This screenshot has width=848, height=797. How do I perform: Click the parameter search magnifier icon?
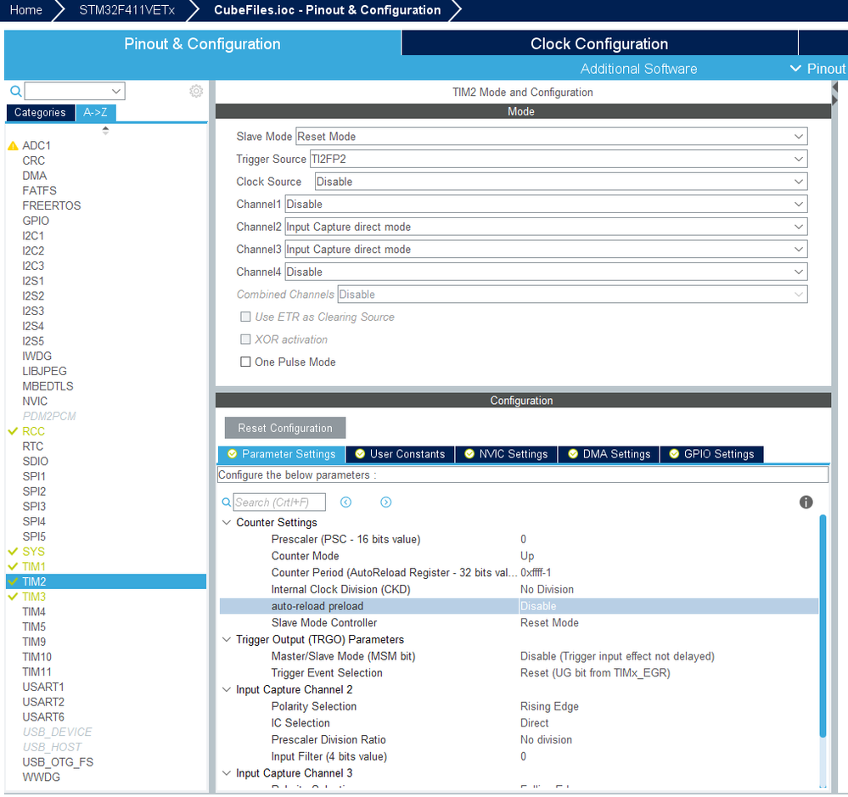pyautogui.click(x=227, y=502)
